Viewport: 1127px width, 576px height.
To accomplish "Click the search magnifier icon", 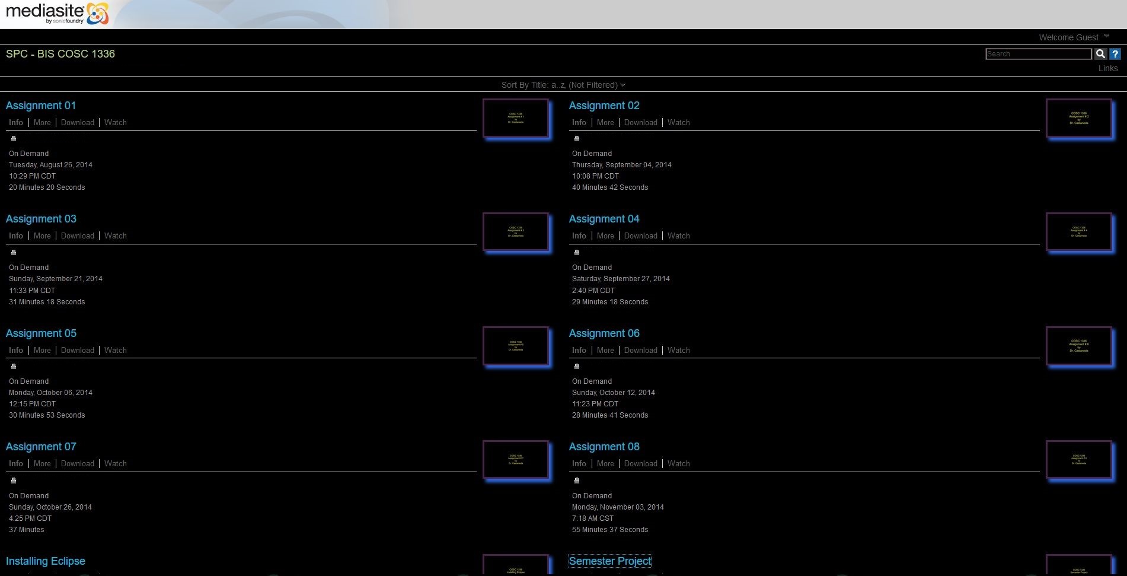I will coord(1100,54).
